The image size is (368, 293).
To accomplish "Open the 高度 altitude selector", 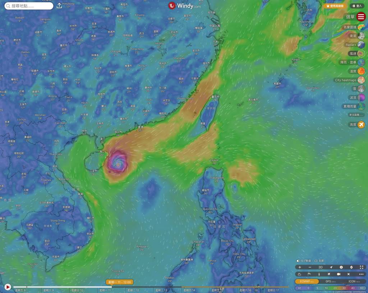I will 361,125.
